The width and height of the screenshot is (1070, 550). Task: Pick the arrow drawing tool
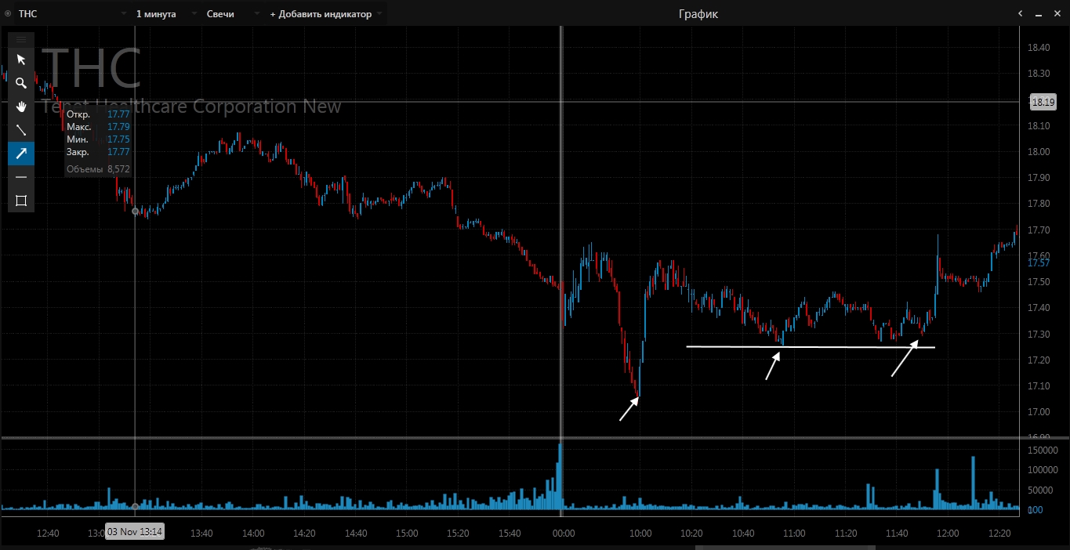(x=21, y=154)
